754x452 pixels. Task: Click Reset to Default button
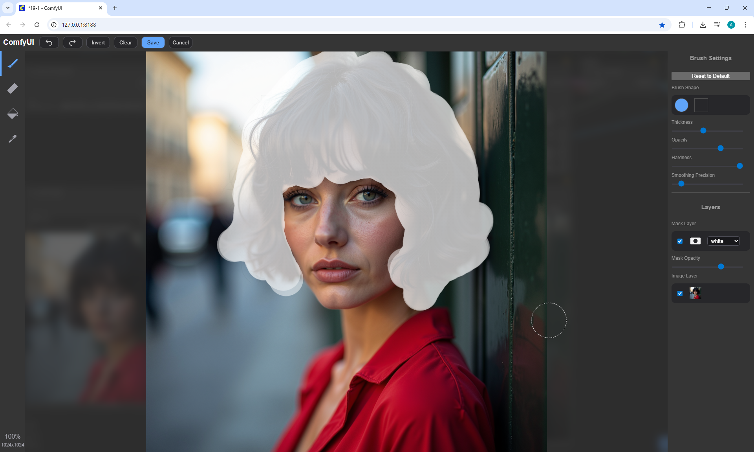[x=710, y=76]
